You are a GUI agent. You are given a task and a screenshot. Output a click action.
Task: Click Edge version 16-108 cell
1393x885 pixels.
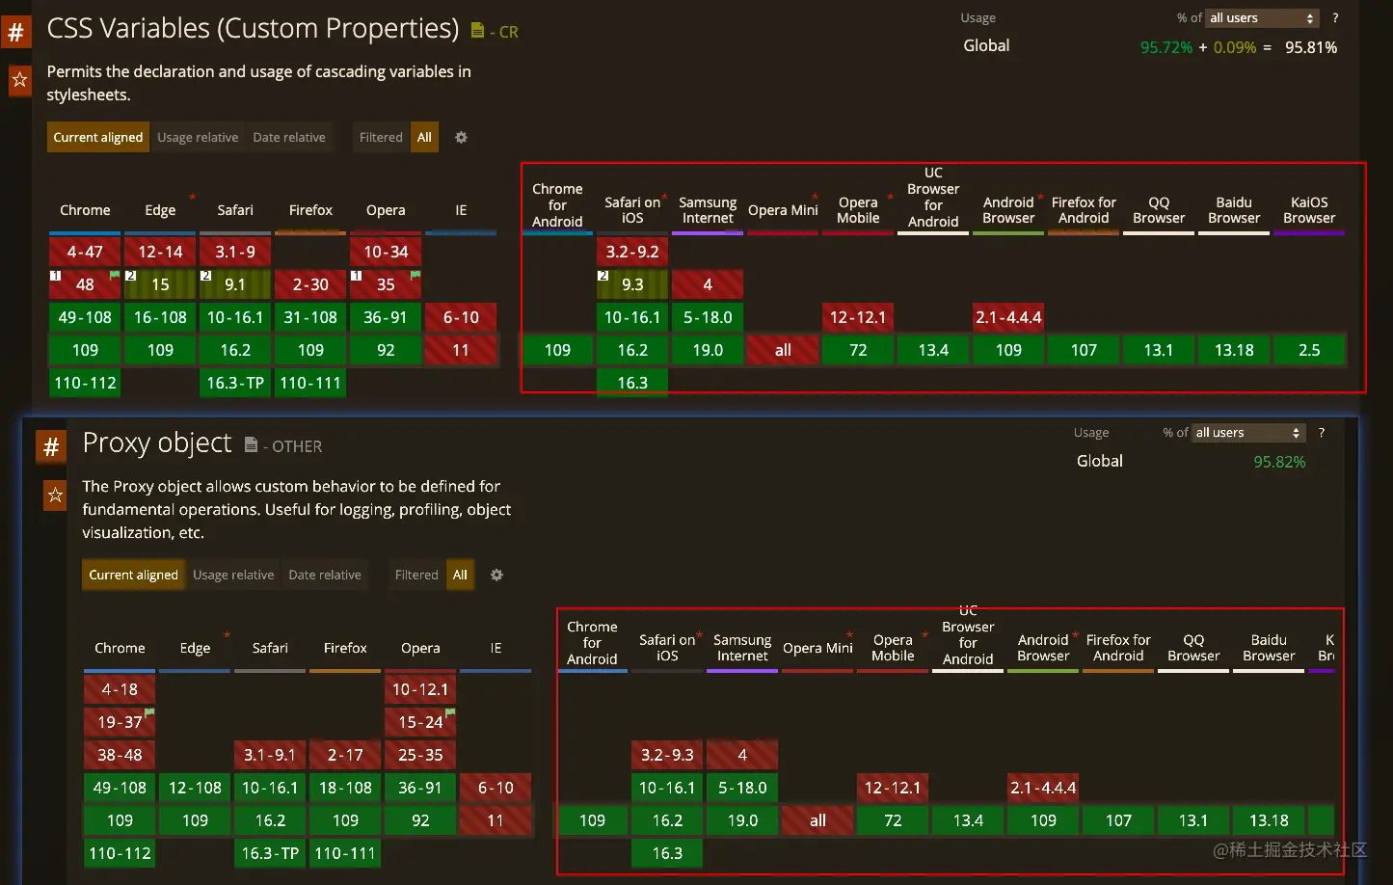pyautogui.click(x=160, y=317)
